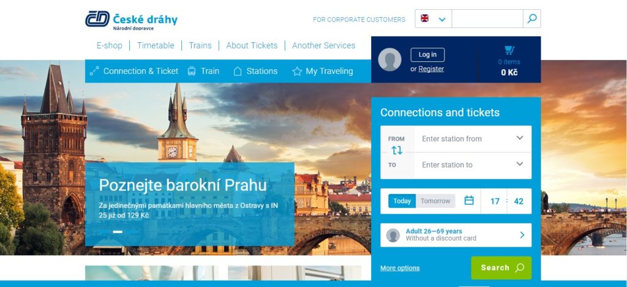Select the active carousel slide indicator

point(118,231)
